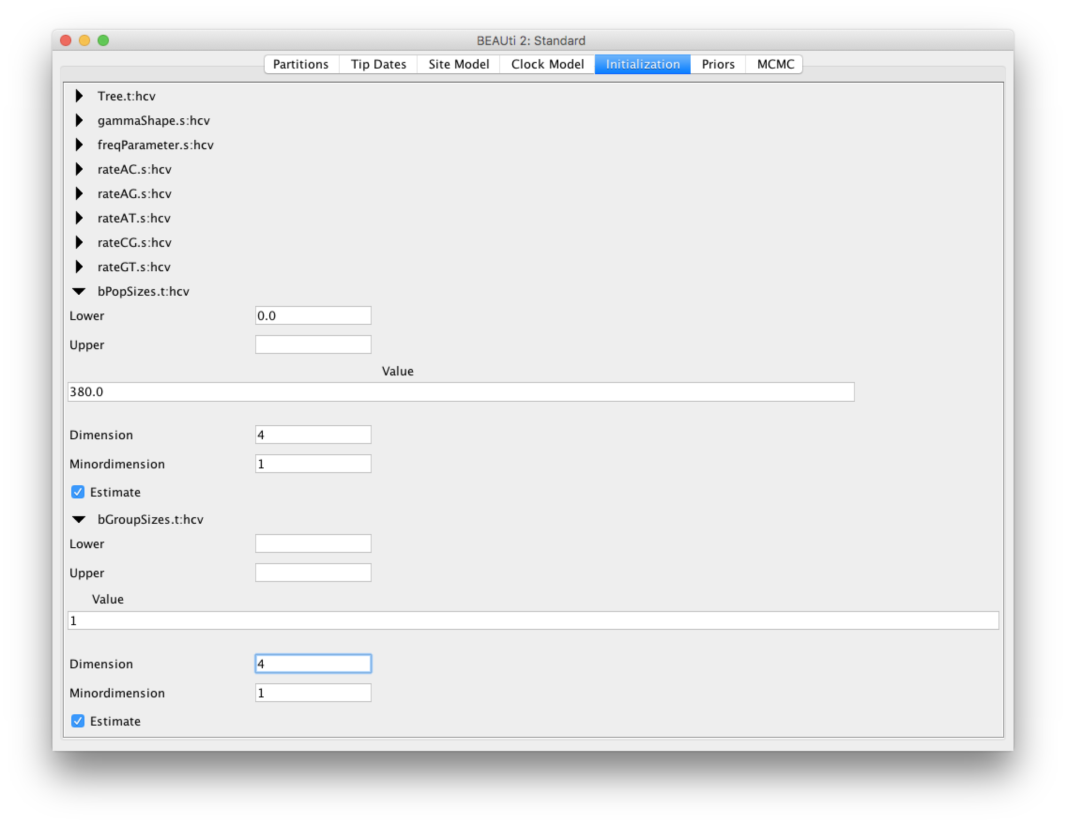Open the Partitions tab
Screen dimensions: 1066x826
pos(301,64)
